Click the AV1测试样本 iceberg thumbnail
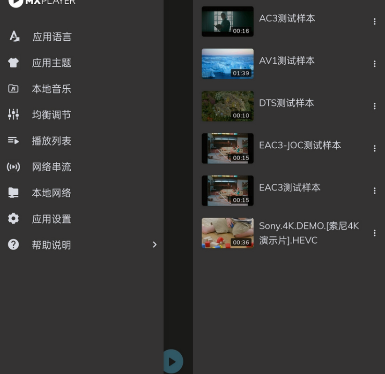The width and height of the screenshot is (385, 374). tap(228, 64)
